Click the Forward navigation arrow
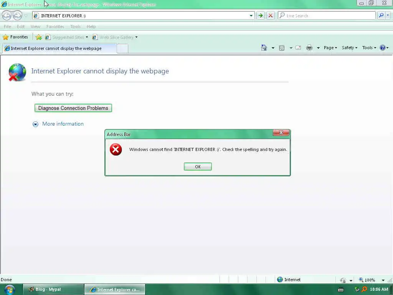Screen dimensions: 393x295 (17, 15)
